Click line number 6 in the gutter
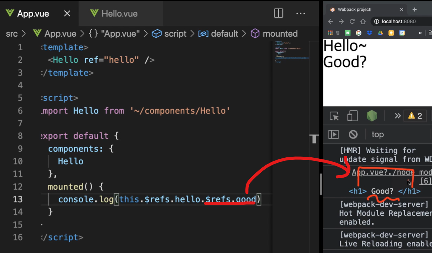The height and width of the screenshot is (253, 432). tap(20, 111)
